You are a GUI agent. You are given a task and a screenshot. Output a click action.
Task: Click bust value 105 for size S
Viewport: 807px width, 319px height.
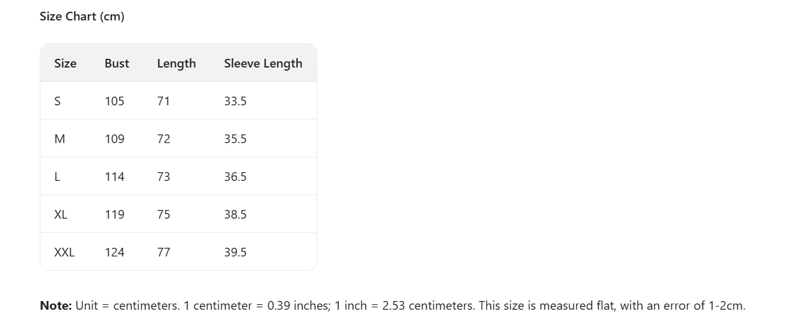click(114, 101)
